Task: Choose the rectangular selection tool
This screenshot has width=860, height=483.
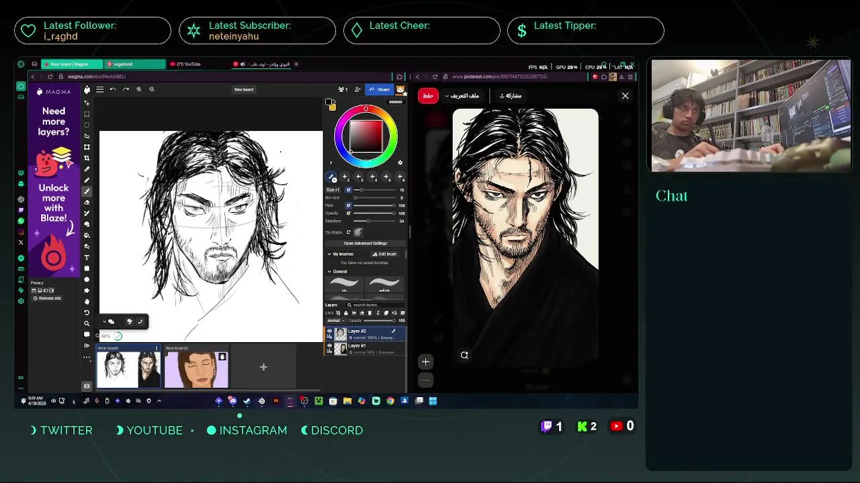Action: pyautogui.click(x=87, y=114)
